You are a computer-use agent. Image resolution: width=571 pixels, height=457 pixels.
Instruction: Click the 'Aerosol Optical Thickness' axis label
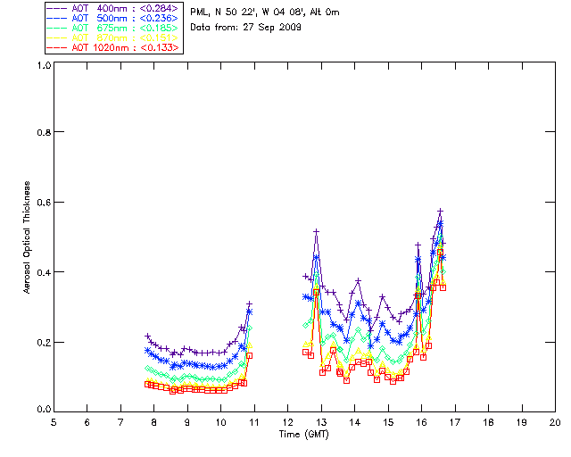pyautogui.click(x=27, y=237)
